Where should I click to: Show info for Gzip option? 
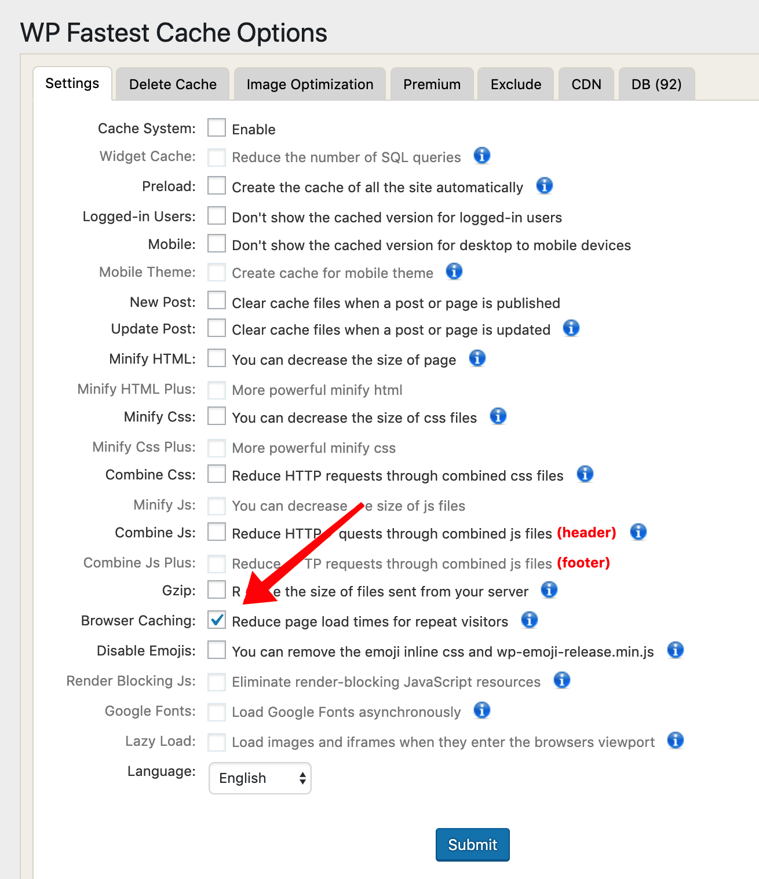549,589
